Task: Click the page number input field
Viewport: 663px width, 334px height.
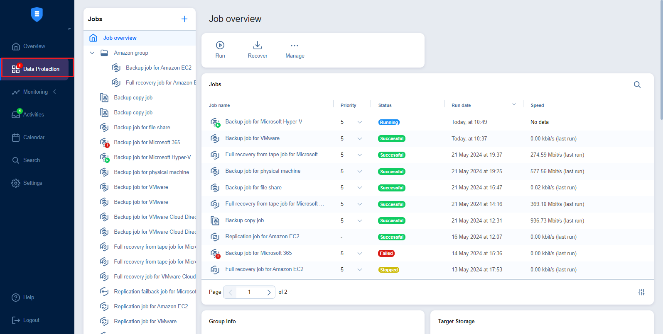Action: 249,292
